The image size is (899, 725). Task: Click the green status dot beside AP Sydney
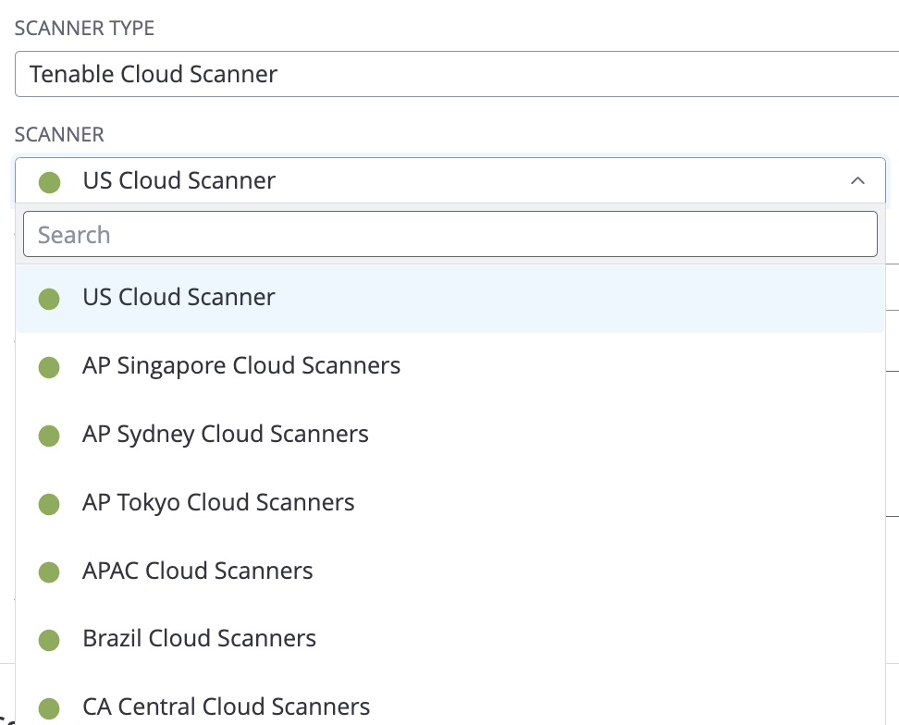click(49, 436)
